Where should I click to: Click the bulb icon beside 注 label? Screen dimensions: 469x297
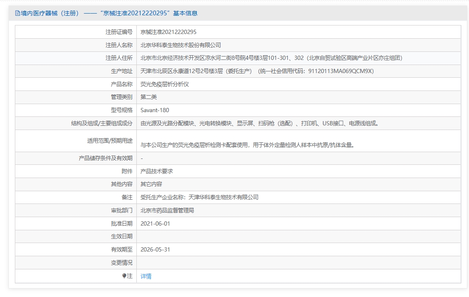[124, 276]
